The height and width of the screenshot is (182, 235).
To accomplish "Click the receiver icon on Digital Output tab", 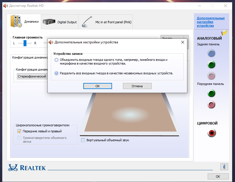I will [x=49, y=22].
